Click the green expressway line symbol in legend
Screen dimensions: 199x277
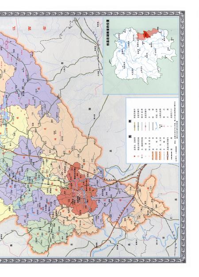[138, 126]
